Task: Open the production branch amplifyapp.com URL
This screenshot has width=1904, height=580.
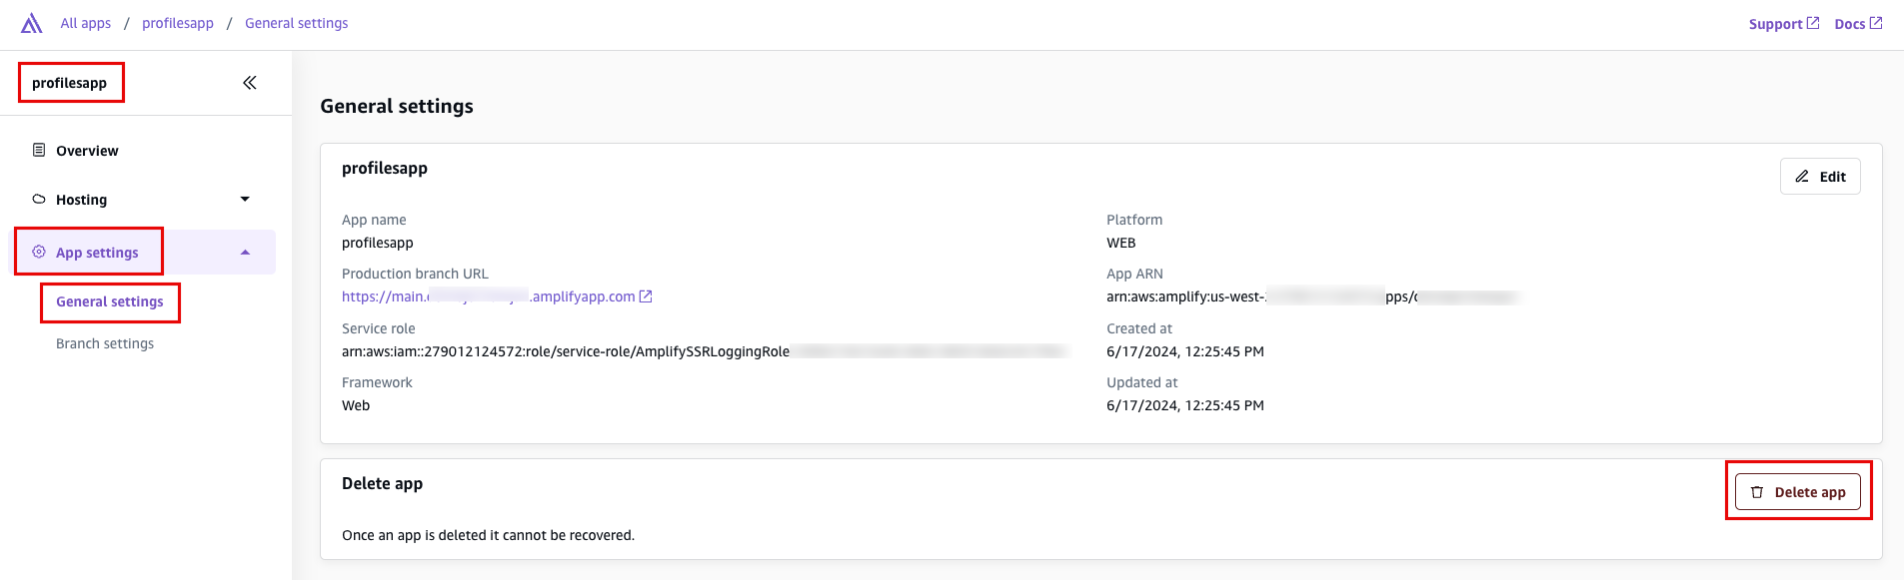Action: 497,296
